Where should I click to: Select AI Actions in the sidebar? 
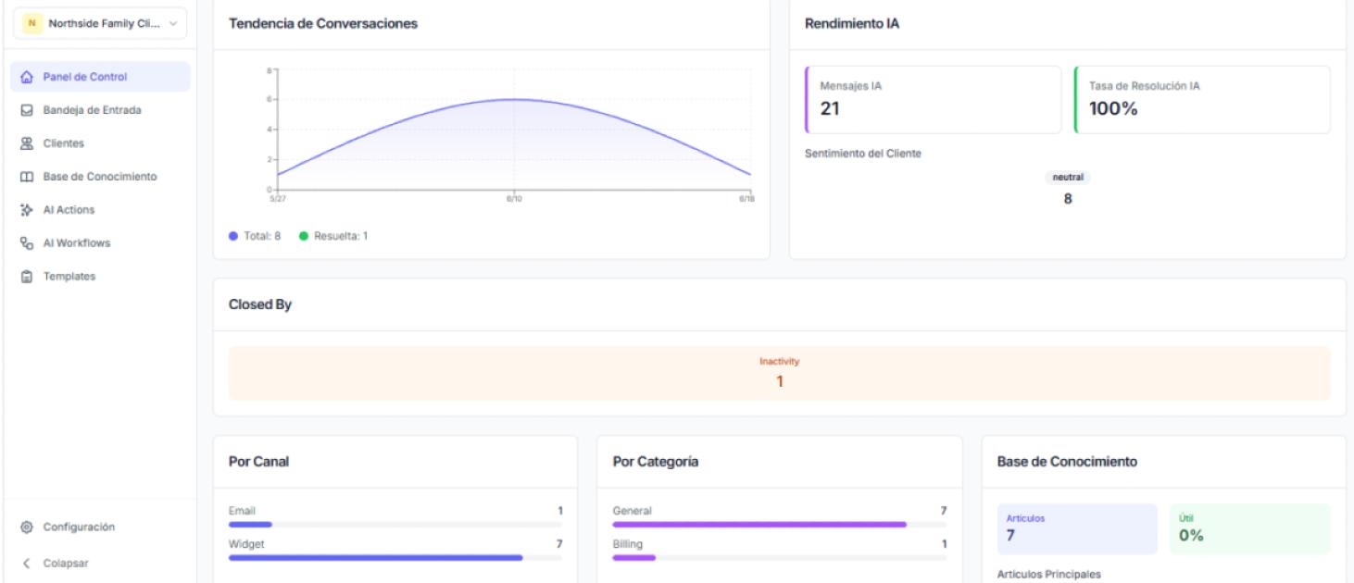pos(99,210)
